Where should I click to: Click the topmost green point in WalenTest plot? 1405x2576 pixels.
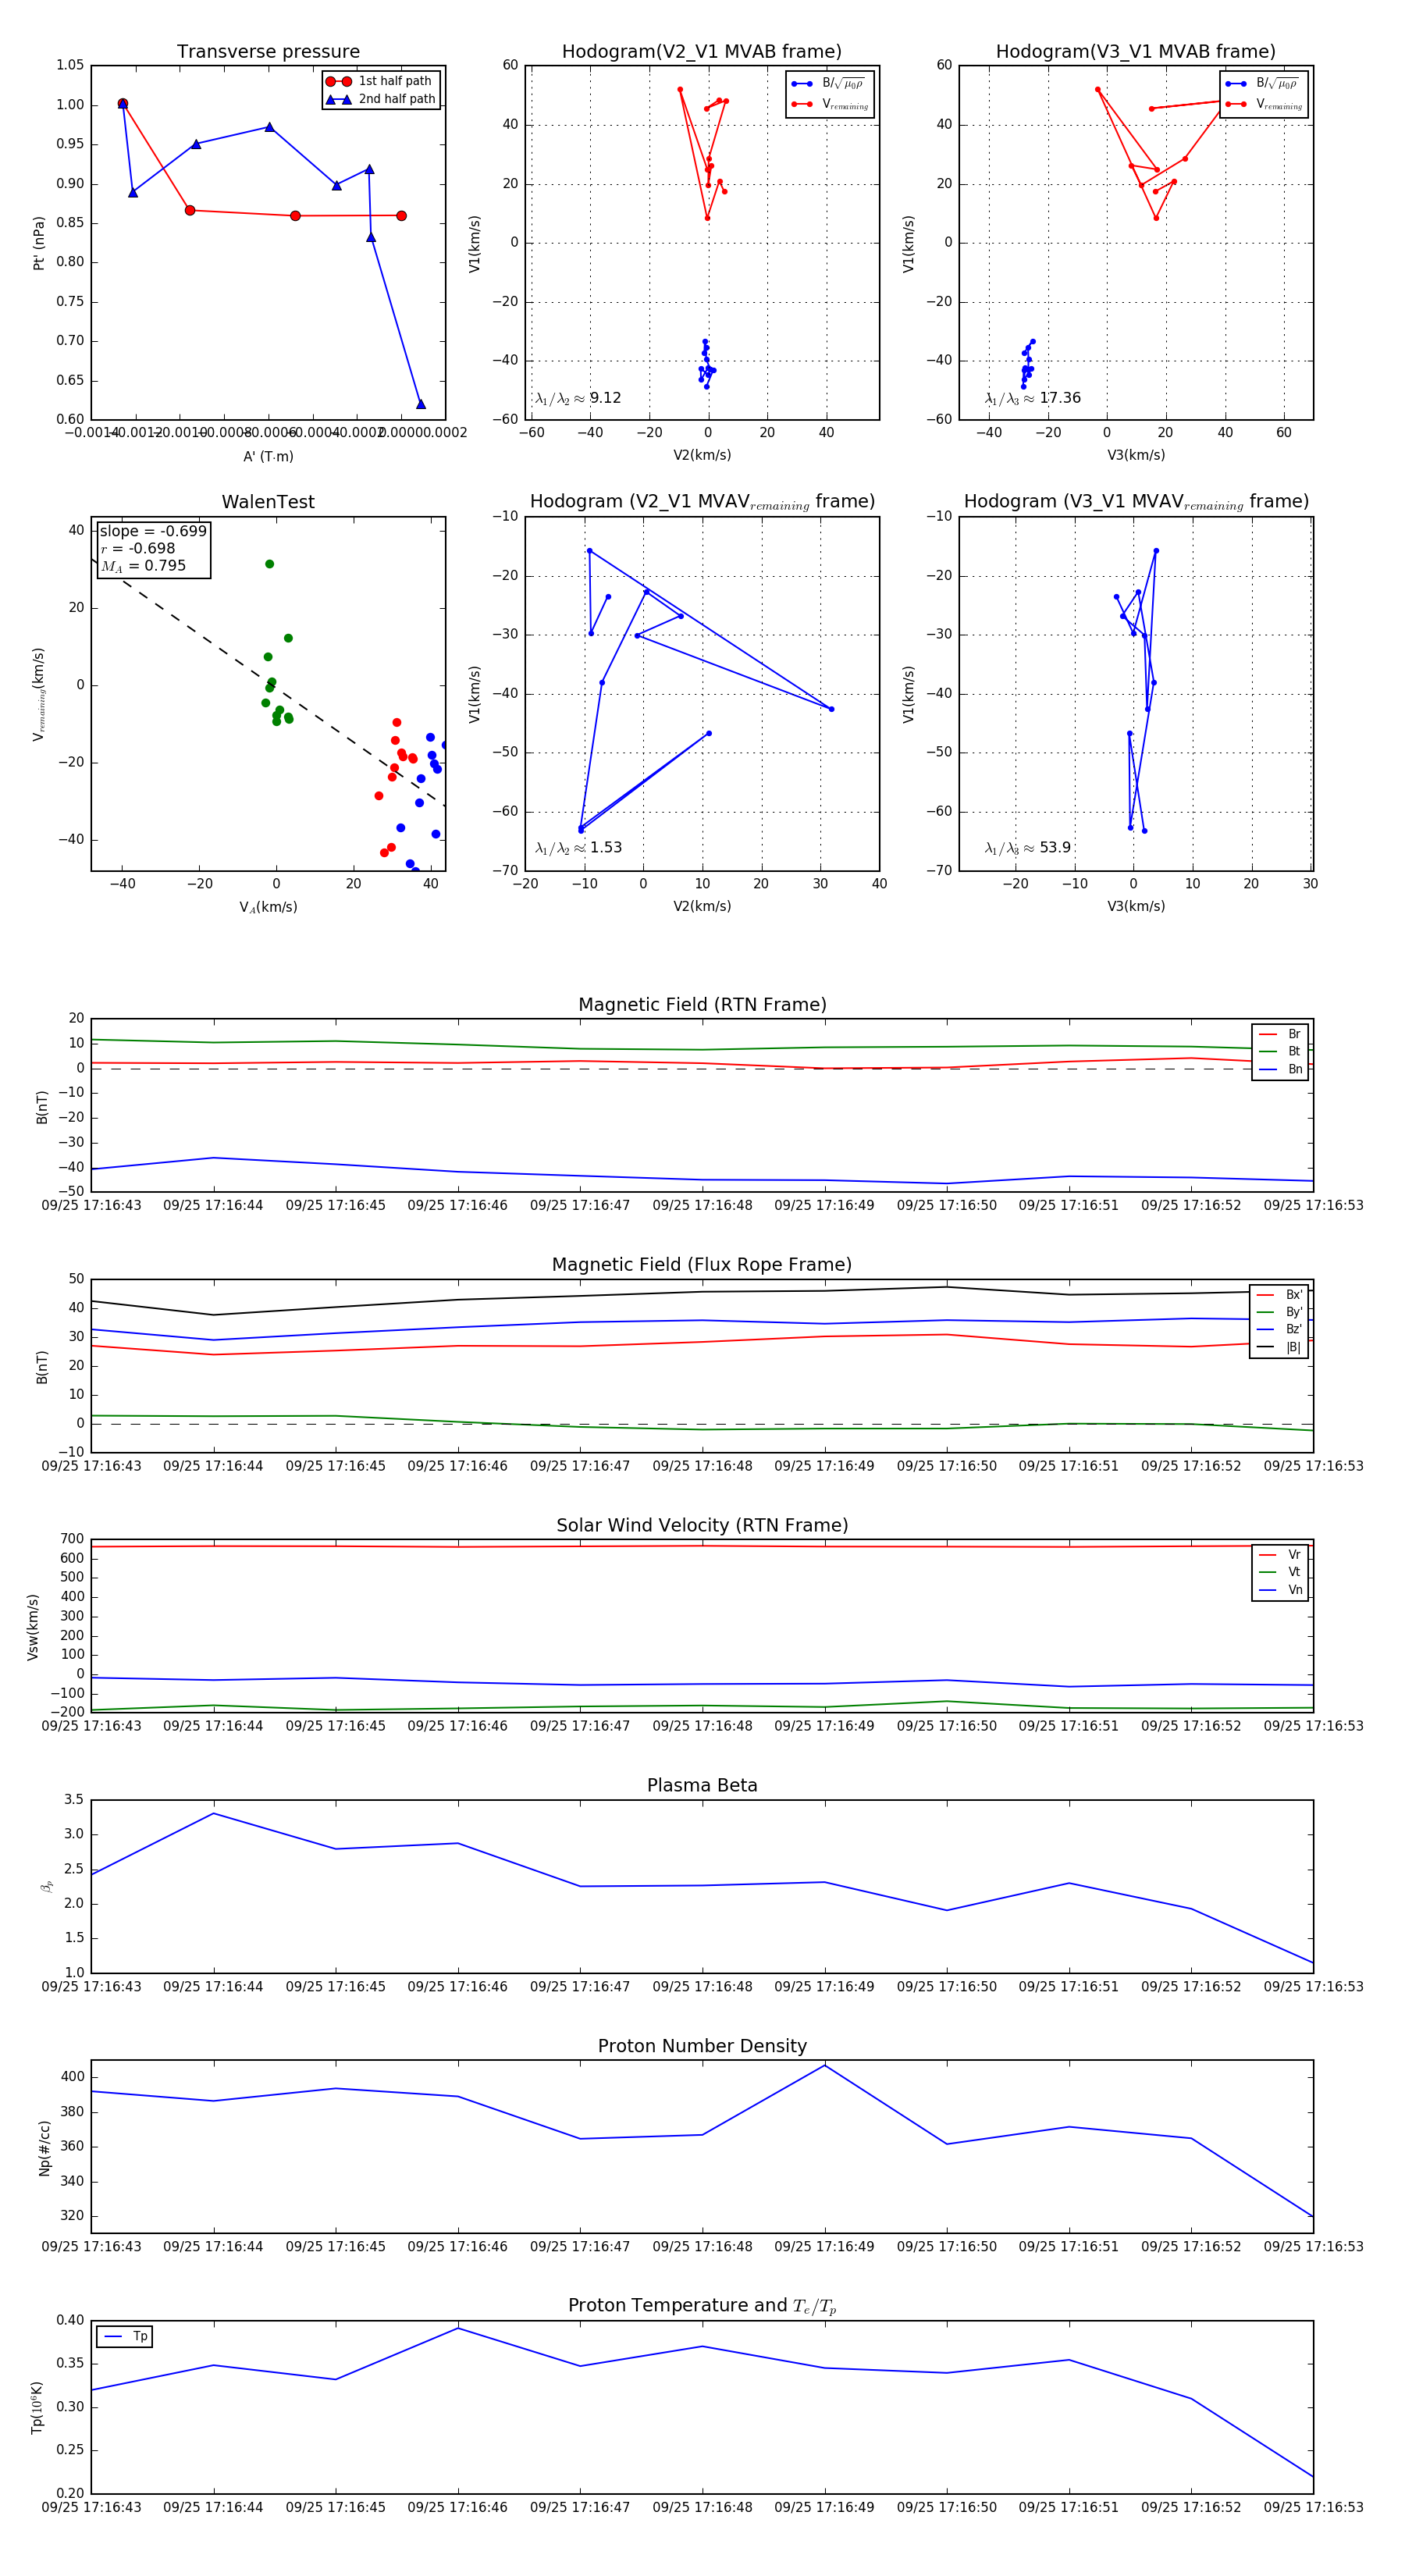(x=269, y=564)
